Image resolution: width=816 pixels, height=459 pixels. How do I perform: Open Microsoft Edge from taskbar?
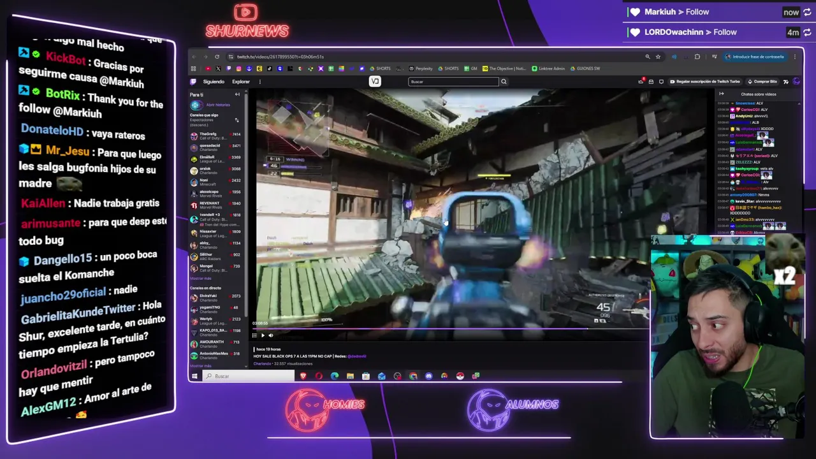pos(335,376)
